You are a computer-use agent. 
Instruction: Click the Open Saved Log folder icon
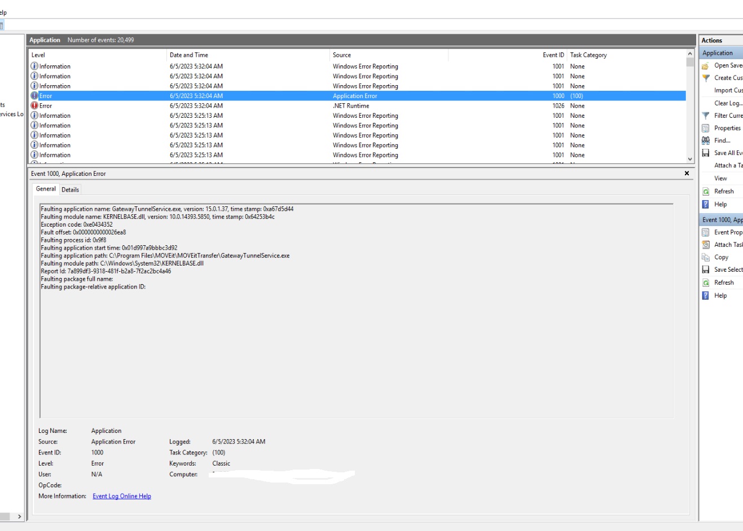(x=705, y=66)
